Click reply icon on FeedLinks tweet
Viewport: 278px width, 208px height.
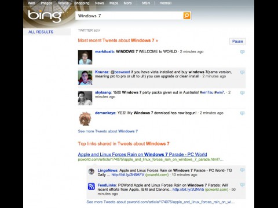pos(242,185)
